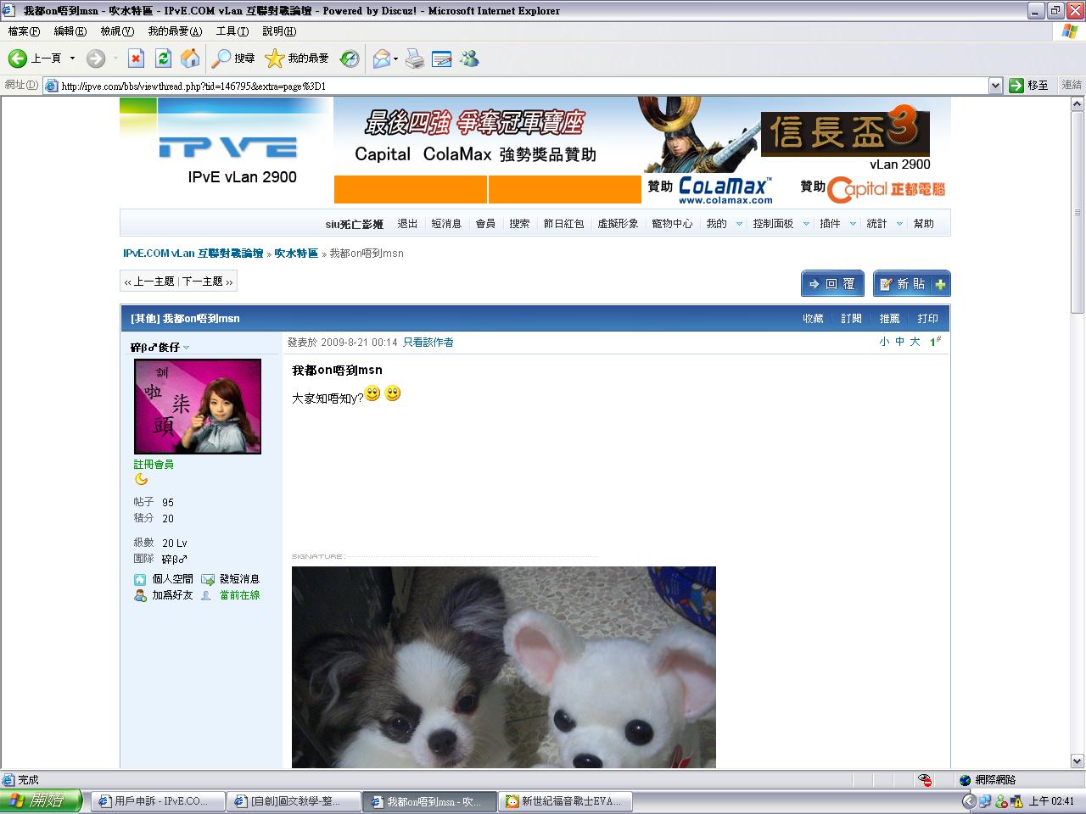1086x814 pixels.
Task: Click the Refresh page icon
Action: tap(163, 59)
